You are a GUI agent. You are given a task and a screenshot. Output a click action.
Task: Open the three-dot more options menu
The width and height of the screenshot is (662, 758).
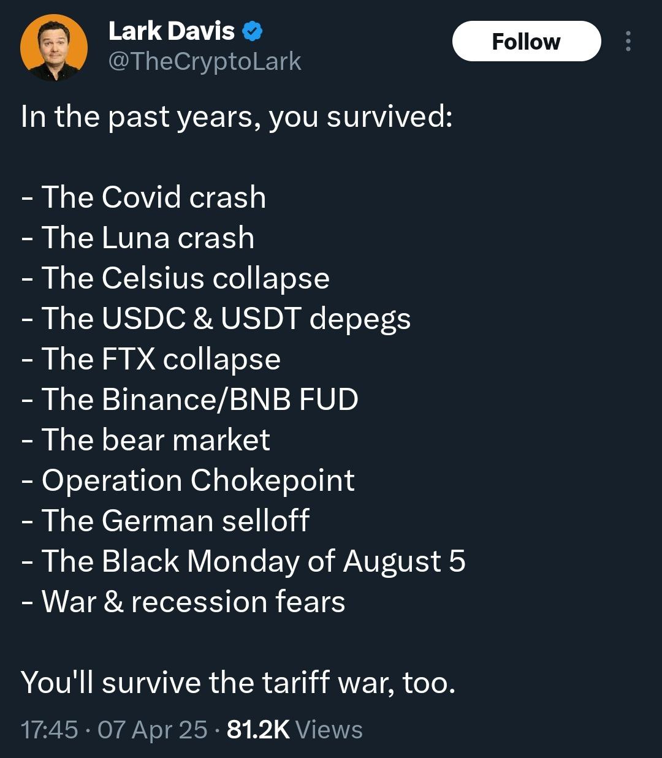627,41
